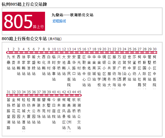Open terminal stop 秋湖桥公交站
Screen dimensions: 165x138
[x=79, y=114]
